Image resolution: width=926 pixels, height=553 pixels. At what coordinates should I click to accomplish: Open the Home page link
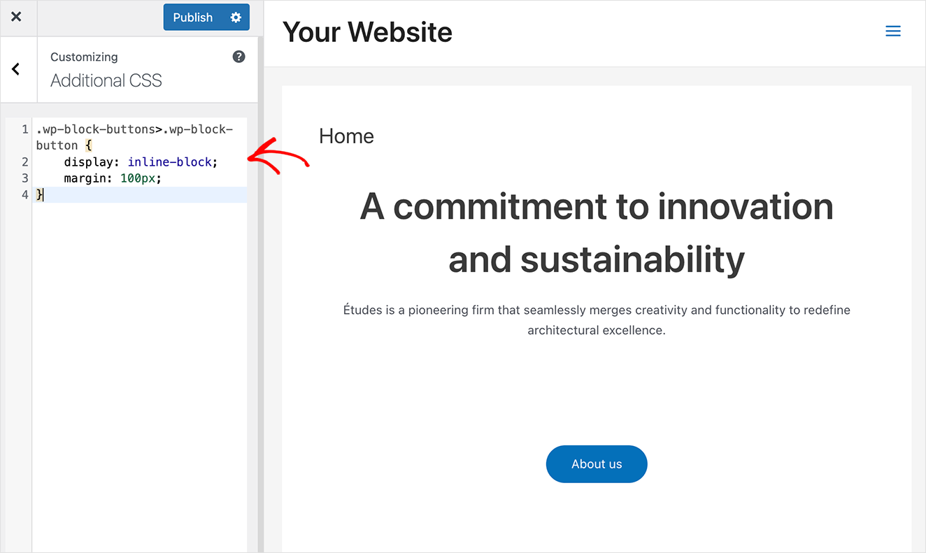click(346, 136)
